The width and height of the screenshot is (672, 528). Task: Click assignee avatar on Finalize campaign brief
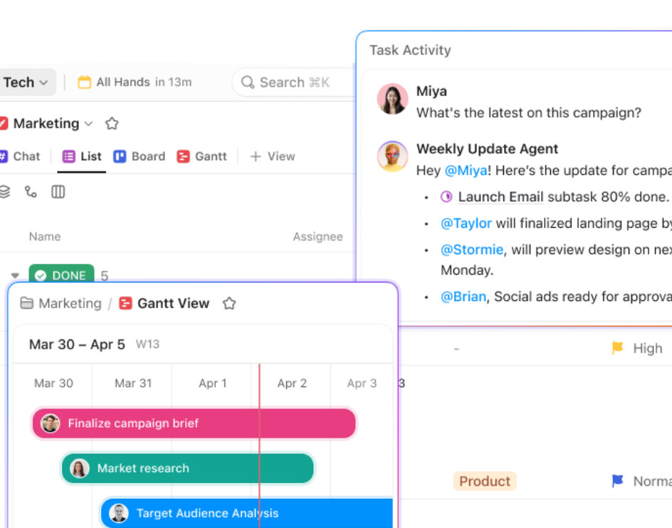click(50, 423)
